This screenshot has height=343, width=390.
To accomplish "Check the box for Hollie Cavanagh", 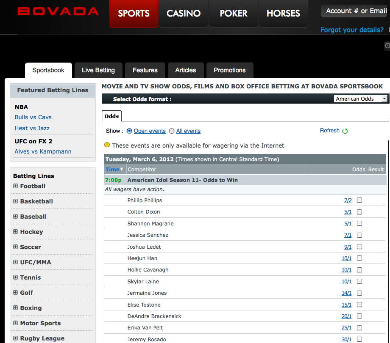I will [x=359, y=270].
